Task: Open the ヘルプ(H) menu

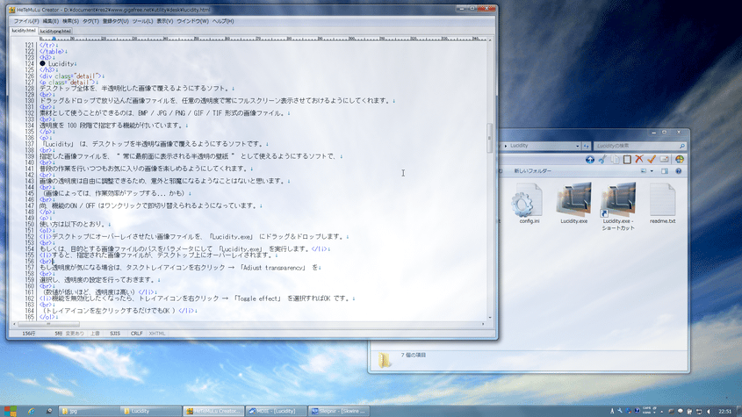Action: [x=223, y=21]
